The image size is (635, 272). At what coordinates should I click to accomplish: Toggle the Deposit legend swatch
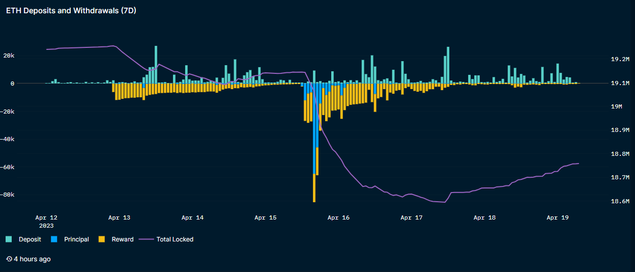(9, 239)
